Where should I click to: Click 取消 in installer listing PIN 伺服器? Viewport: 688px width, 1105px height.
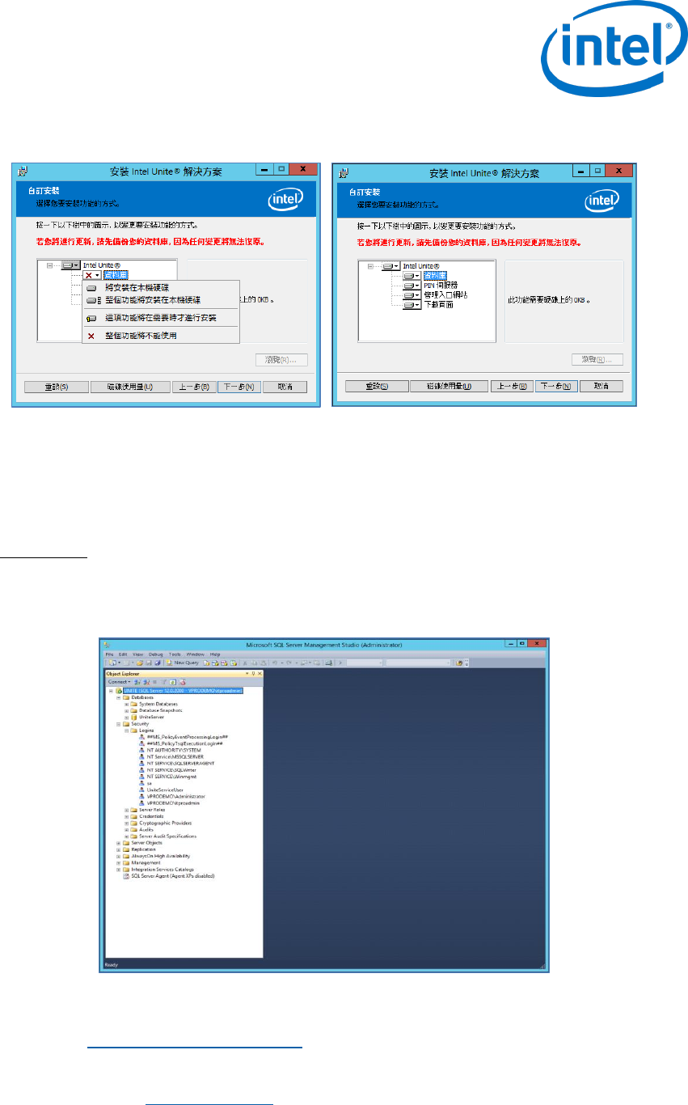click(601, 387)
